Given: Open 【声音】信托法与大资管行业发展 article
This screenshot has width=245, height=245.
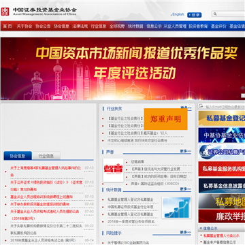Looking at the screenshot, I should click(155, 169).
